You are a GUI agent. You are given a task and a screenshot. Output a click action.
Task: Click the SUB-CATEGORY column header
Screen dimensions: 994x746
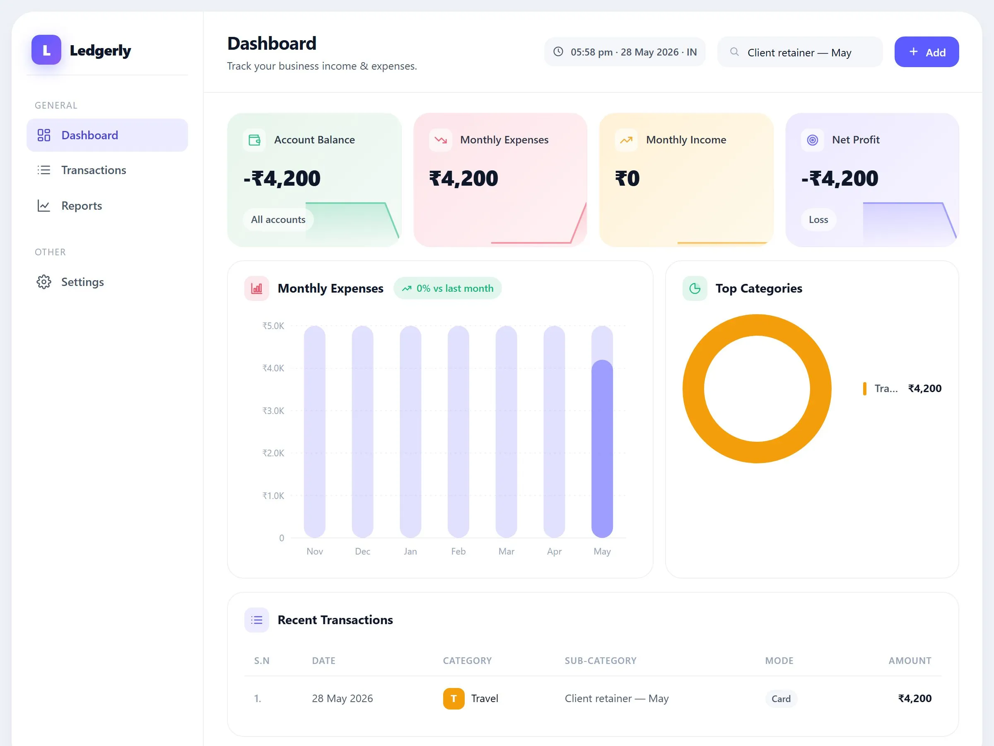pos(601,661)
